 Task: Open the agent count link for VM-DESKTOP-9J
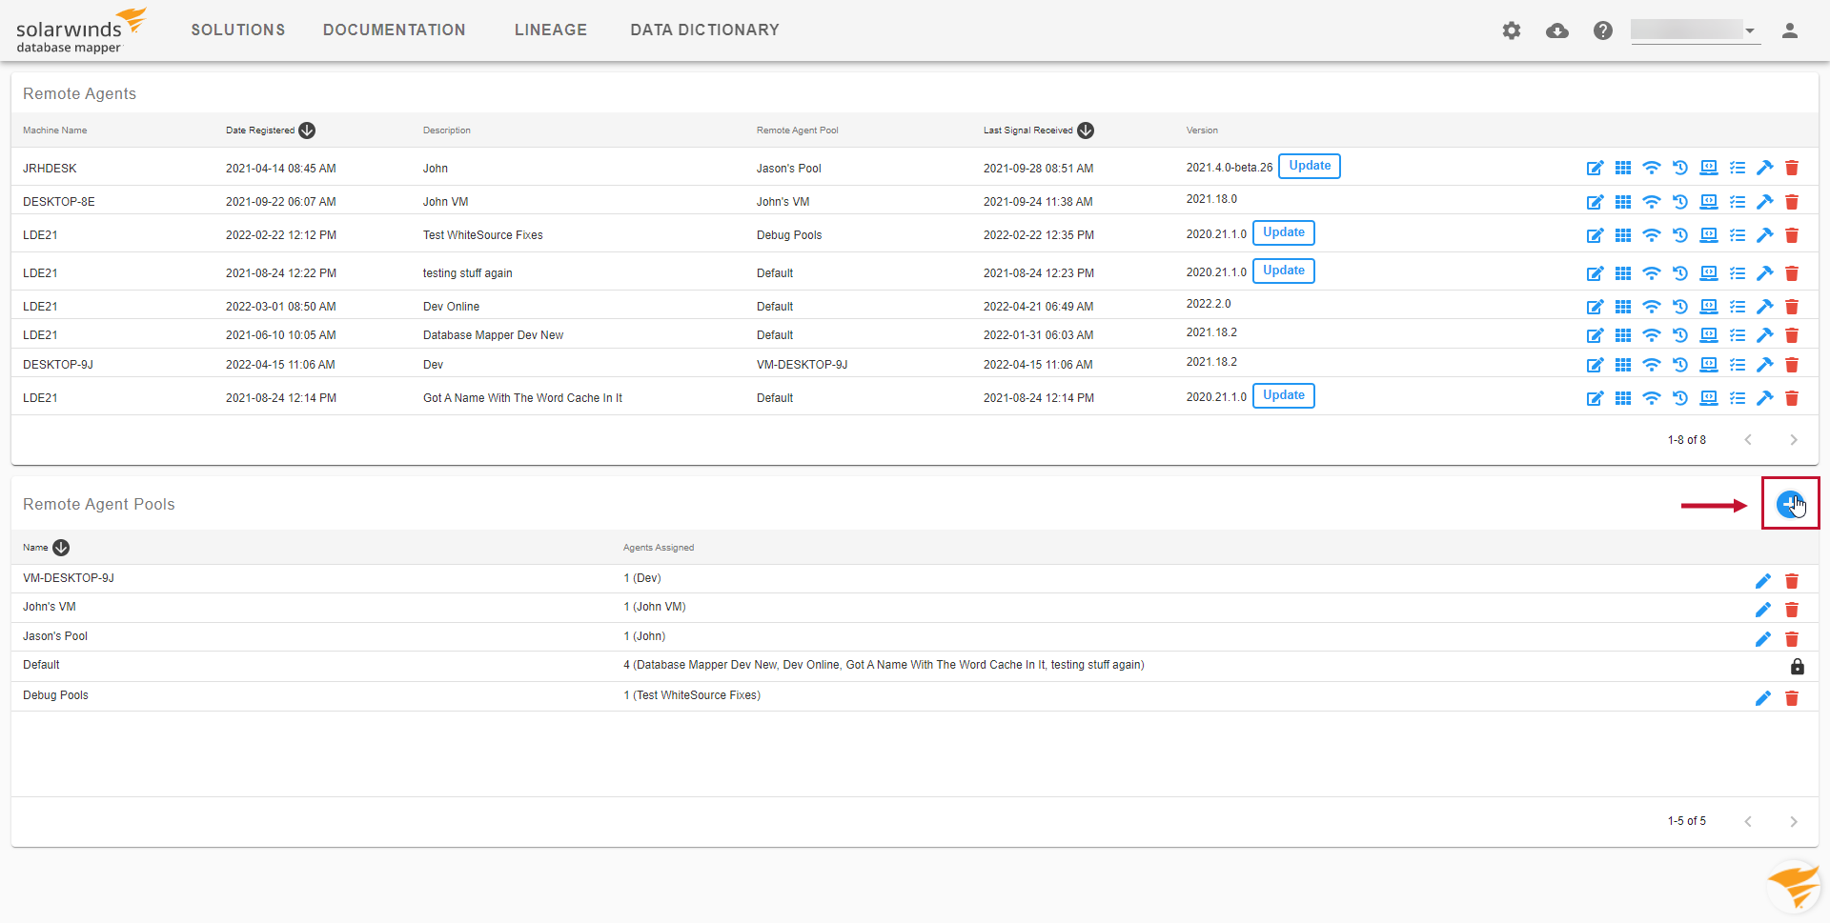click(626, 578)
